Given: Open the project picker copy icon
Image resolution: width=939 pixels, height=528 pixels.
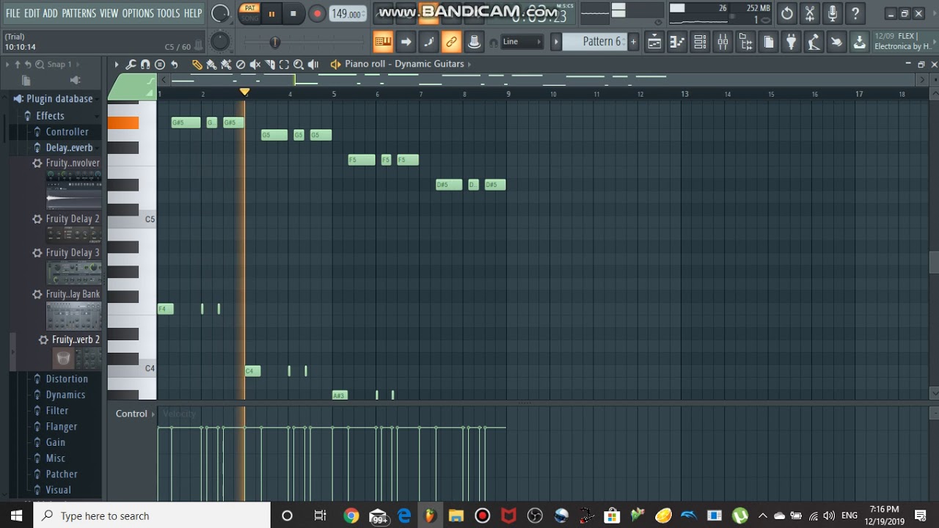Looking at the screenshot, I should 768,42.
